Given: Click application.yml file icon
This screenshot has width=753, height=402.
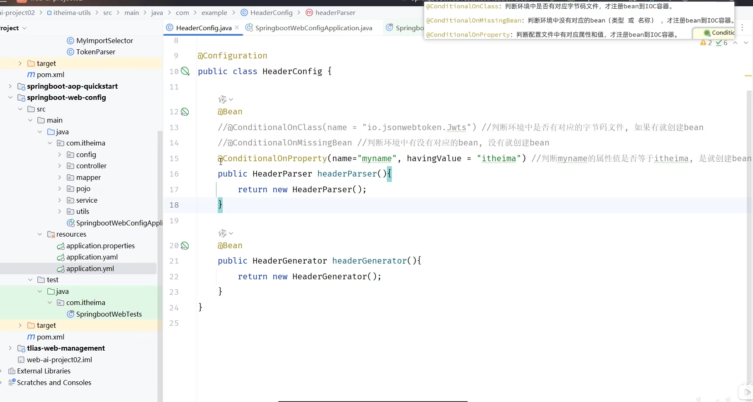Looking at the screenshot, I should click(61, 269).
